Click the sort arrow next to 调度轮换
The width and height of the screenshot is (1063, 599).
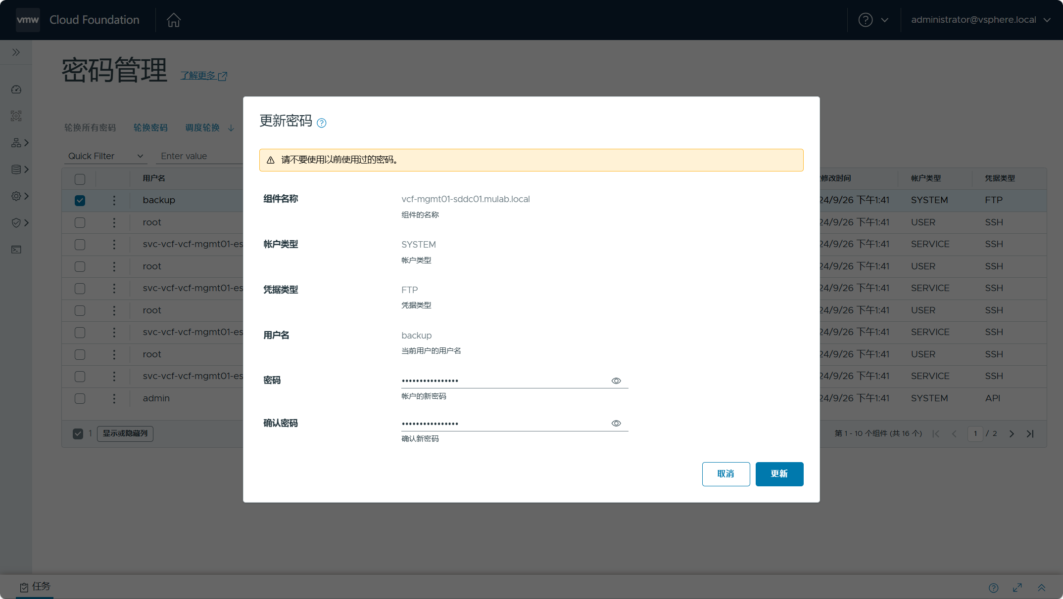[231, 128]
